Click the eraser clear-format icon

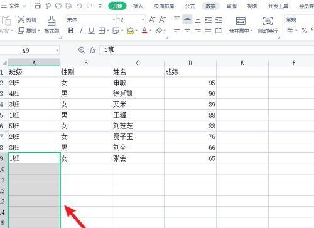(159, 31)
